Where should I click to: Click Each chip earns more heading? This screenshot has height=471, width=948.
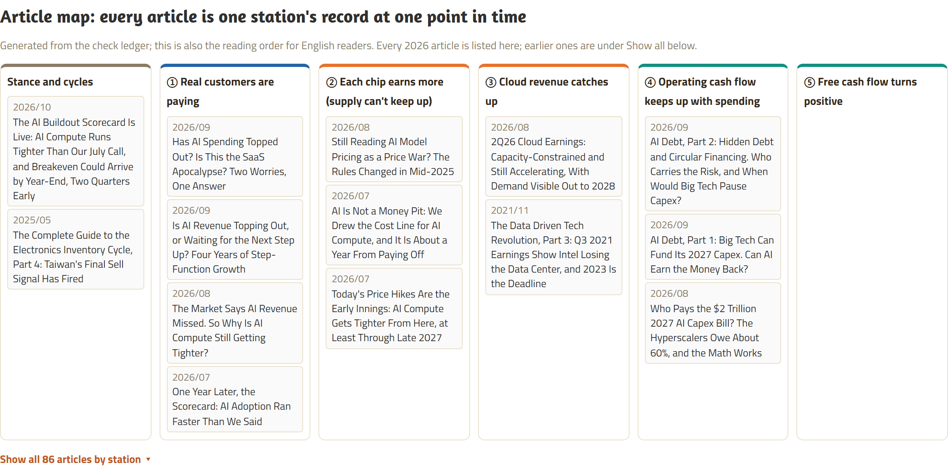(x=385, y=92)
